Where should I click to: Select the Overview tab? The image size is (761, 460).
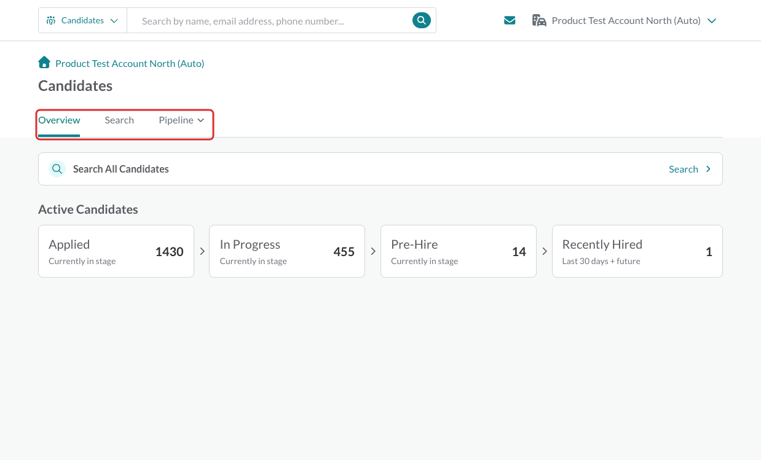(x=59, y=120)
